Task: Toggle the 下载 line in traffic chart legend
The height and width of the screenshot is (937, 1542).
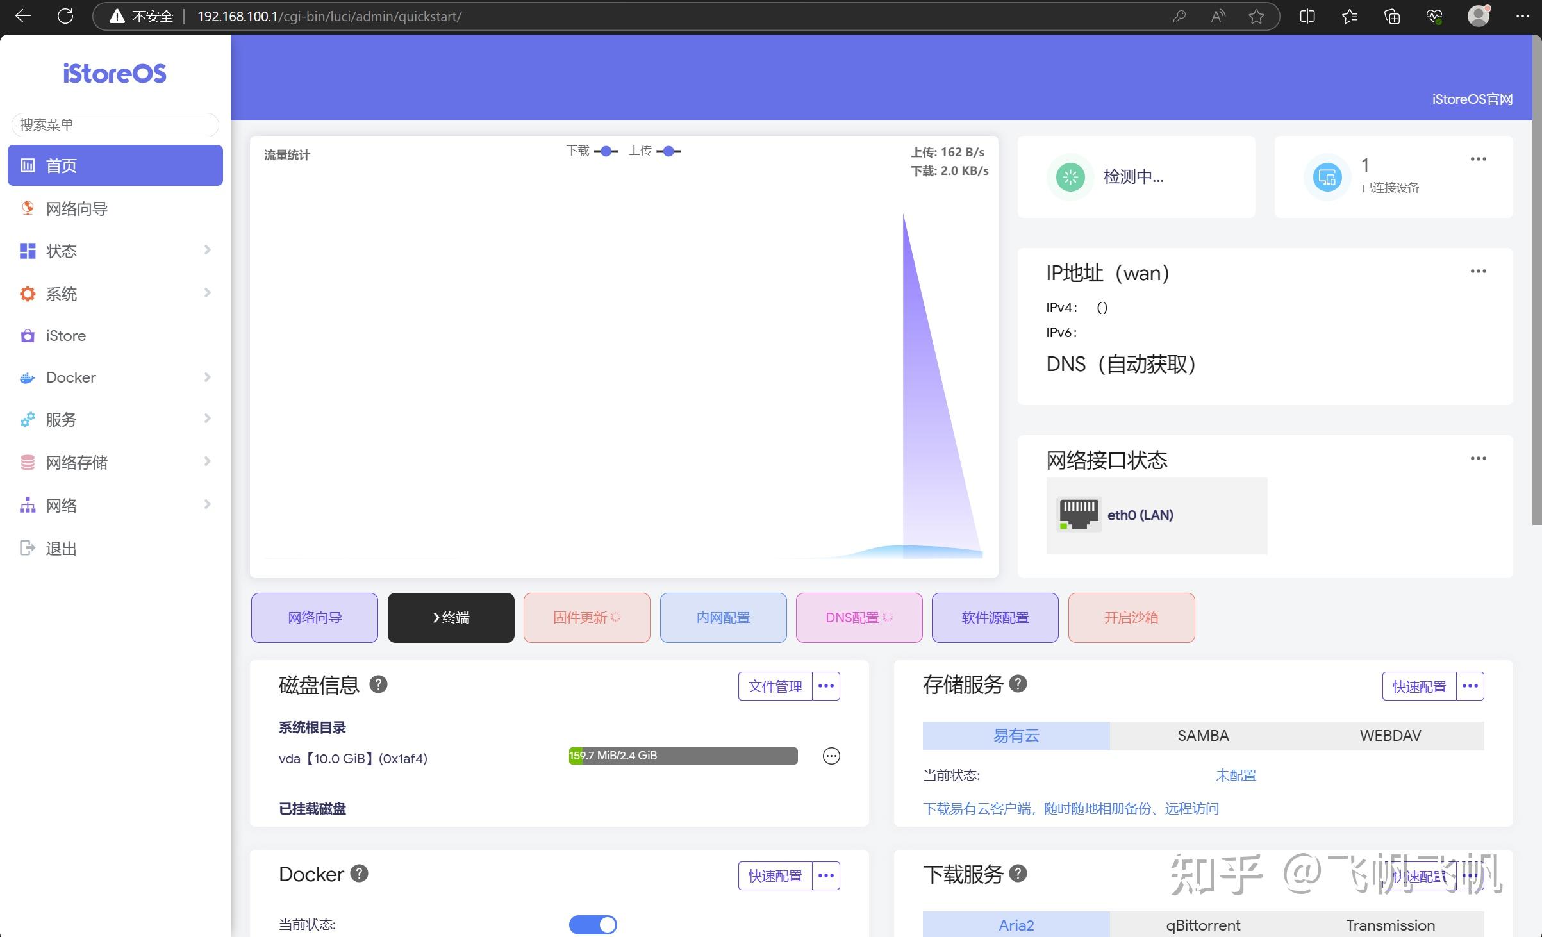Action: coord(606,151)
